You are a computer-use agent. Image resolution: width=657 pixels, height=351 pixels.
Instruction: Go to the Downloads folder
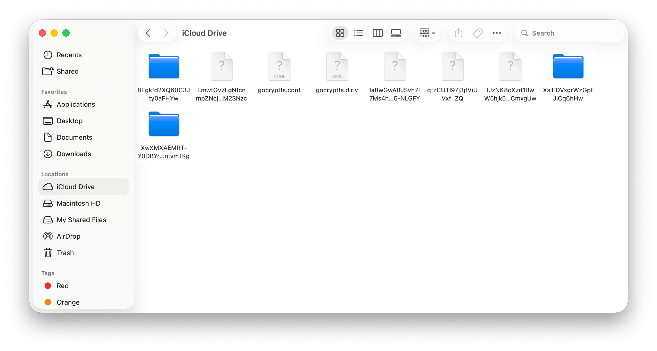(x=74, y=154)
